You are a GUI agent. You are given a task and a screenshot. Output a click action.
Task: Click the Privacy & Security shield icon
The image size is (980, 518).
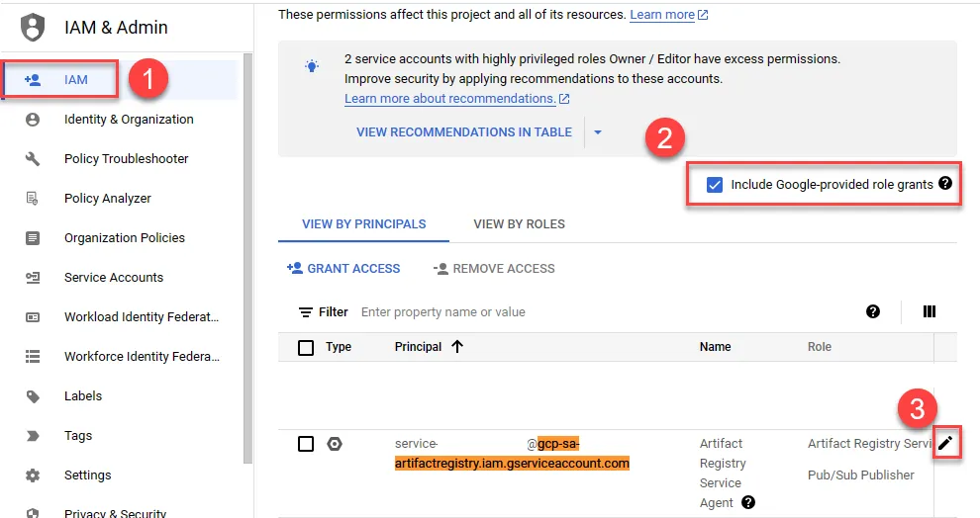click(33, 513)
